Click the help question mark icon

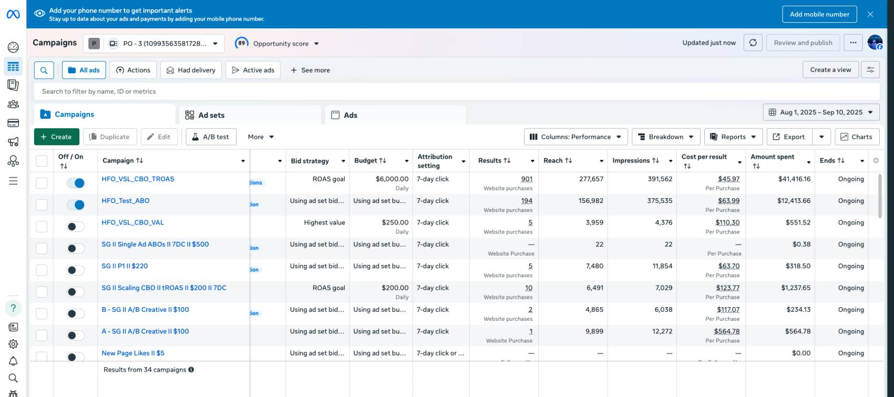click(13, 308)
